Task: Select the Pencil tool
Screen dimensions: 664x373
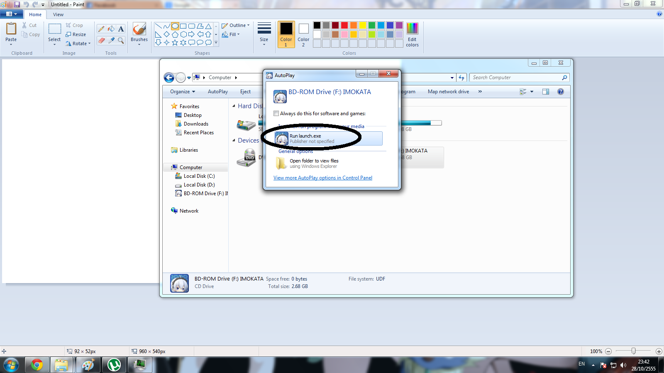Action: [101, 29]
